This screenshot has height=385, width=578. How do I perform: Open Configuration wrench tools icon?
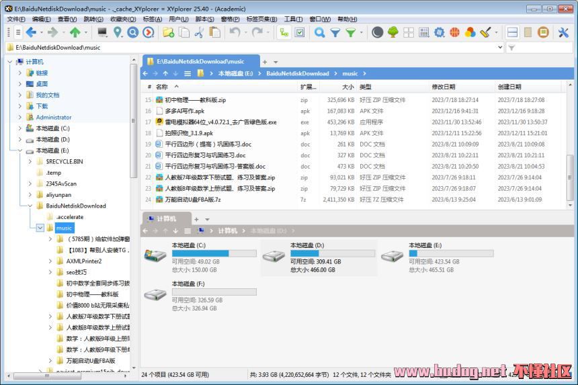coord(563,32)
